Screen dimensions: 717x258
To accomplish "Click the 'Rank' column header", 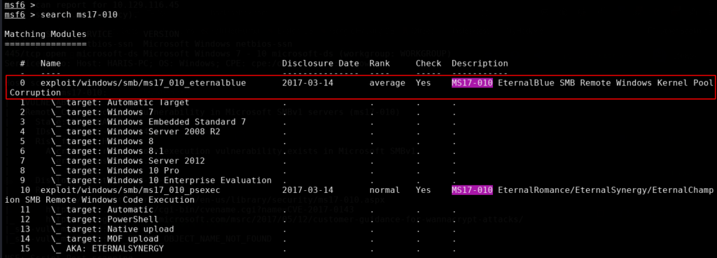I will click(380, 64).
